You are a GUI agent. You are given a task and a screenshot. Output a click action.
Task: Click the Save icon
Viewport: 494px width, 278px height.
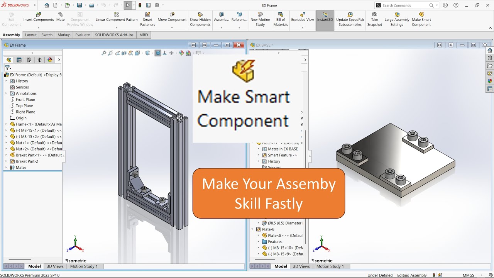[x=79, y=5]
